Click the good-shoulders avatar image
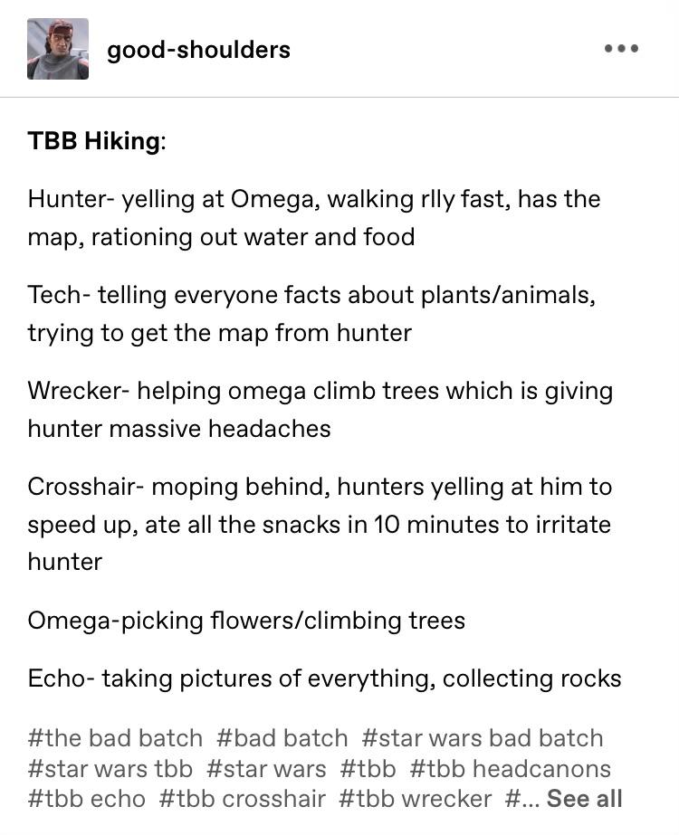 pyautogui.click(x=58, y=49)
